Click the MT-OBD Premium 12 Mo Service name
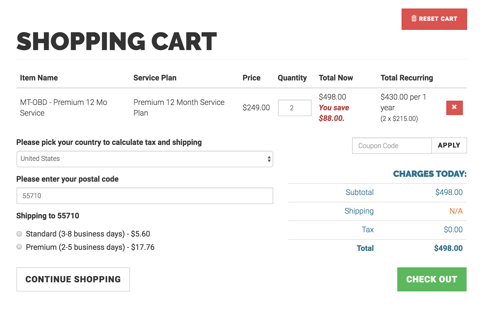Image resolution: width=490 pixels, height=326 pixels. pyautogui.click(x=63, y=108)
